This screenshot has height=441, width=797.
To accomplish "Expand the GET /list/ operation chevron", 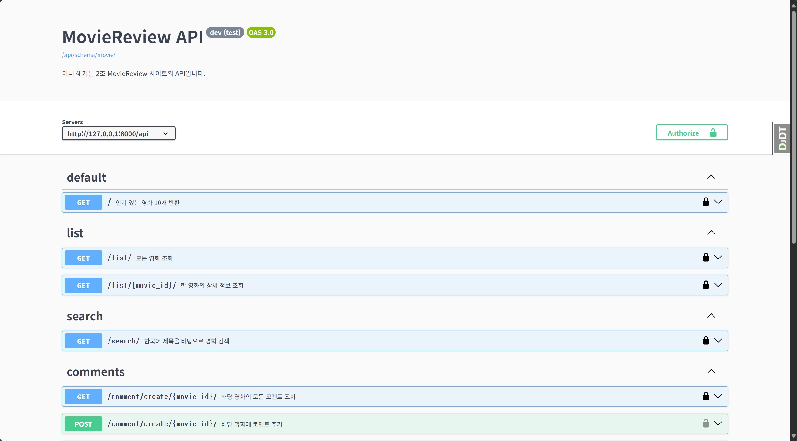I will 718,258.
